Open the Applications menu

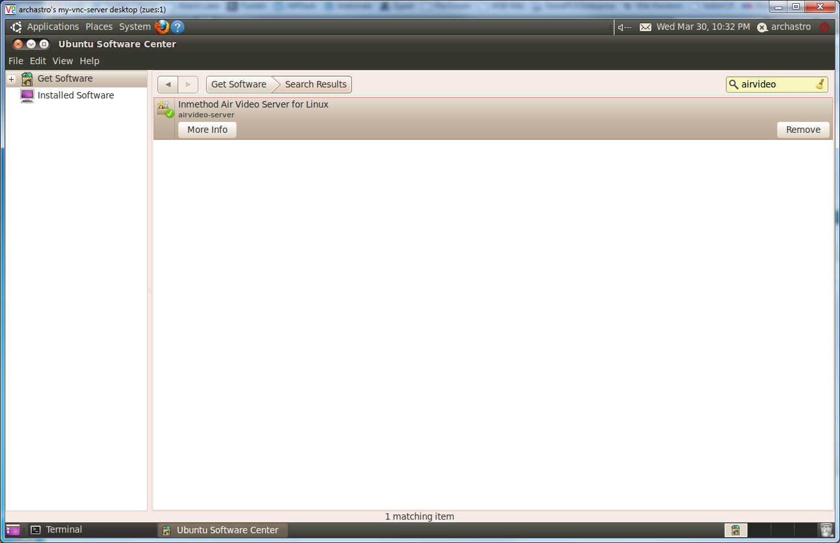pyautogui.click(x=52, y=27)
